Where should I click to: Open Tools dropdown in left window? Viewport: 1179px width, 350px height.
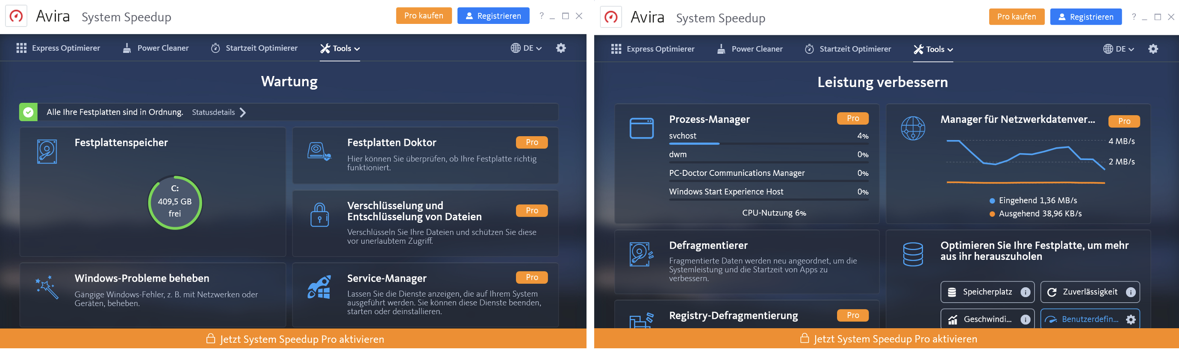(339, 48)
